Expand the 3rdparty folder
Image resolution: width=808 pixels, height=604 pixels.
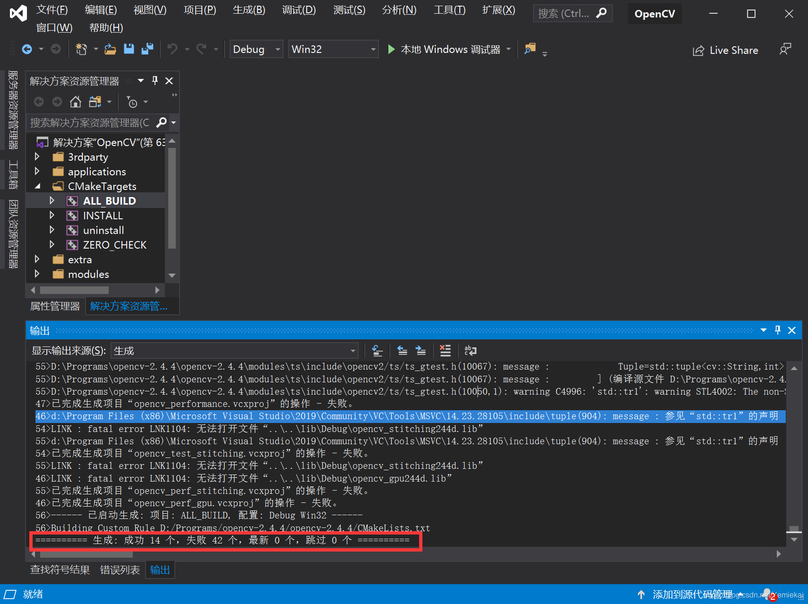coord(37,156)
